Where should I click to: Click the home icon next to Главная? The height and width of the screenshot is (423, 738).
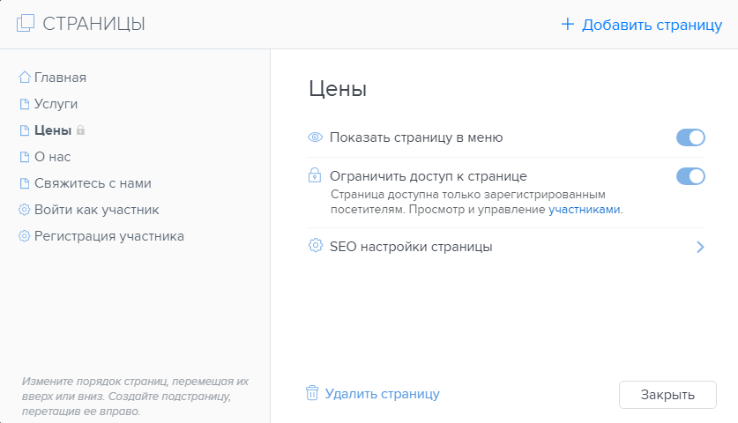coord(25,78)
